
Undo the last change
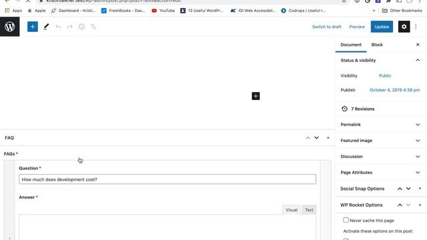pos(58,27)
